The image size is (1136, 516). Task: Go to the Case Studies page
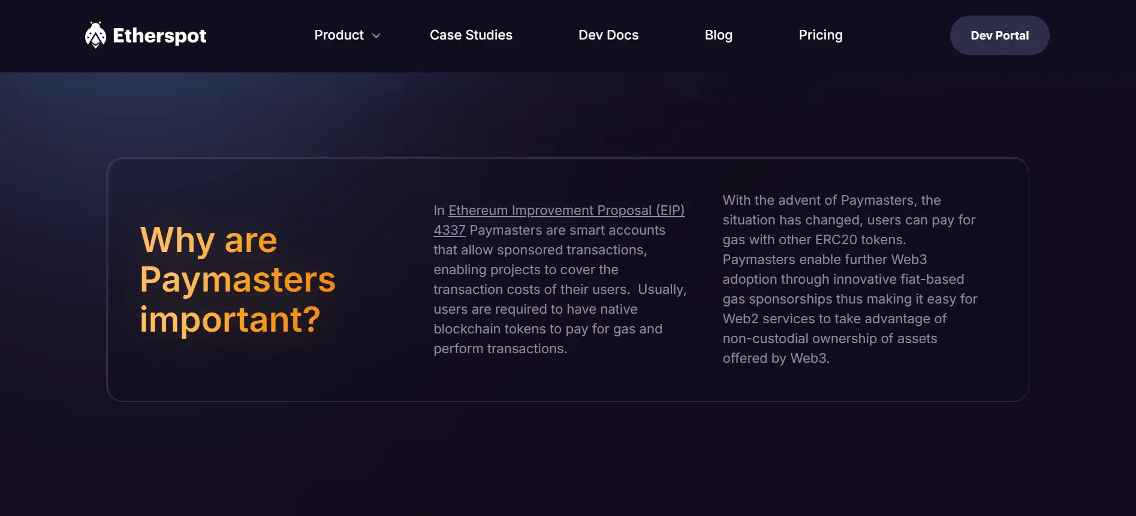471,35
